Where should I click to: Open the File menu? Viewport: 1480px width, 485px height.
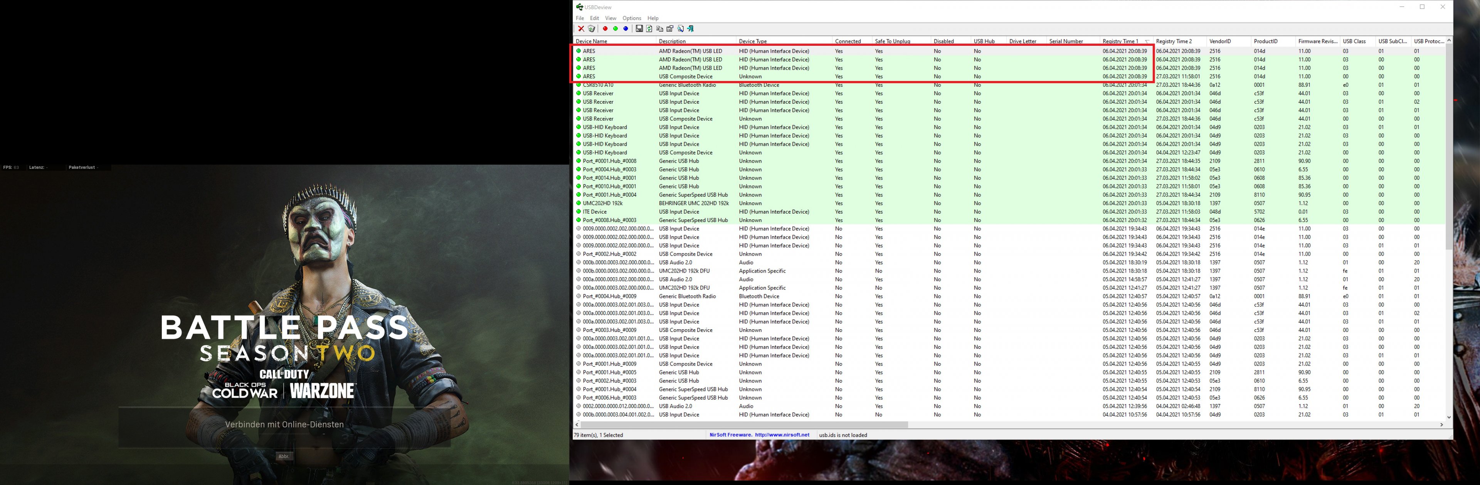click(580, 19)
